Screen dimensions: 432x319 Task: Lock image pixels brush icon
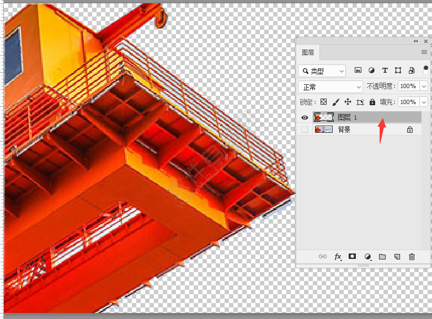335,102
